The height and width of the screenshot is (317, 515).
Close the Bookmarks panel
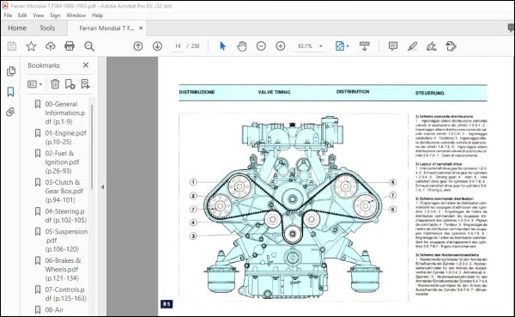point(86,65)
